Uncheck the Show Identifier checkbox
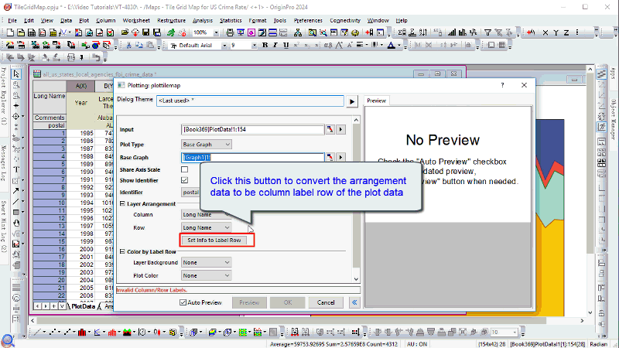Viewport: 619px width, 348px height. pos(184,180)
